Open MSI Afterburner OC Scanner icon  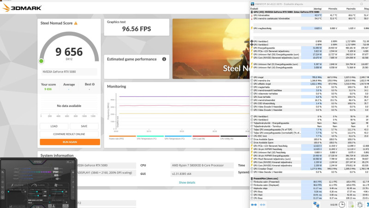click(x=3, y=187)
